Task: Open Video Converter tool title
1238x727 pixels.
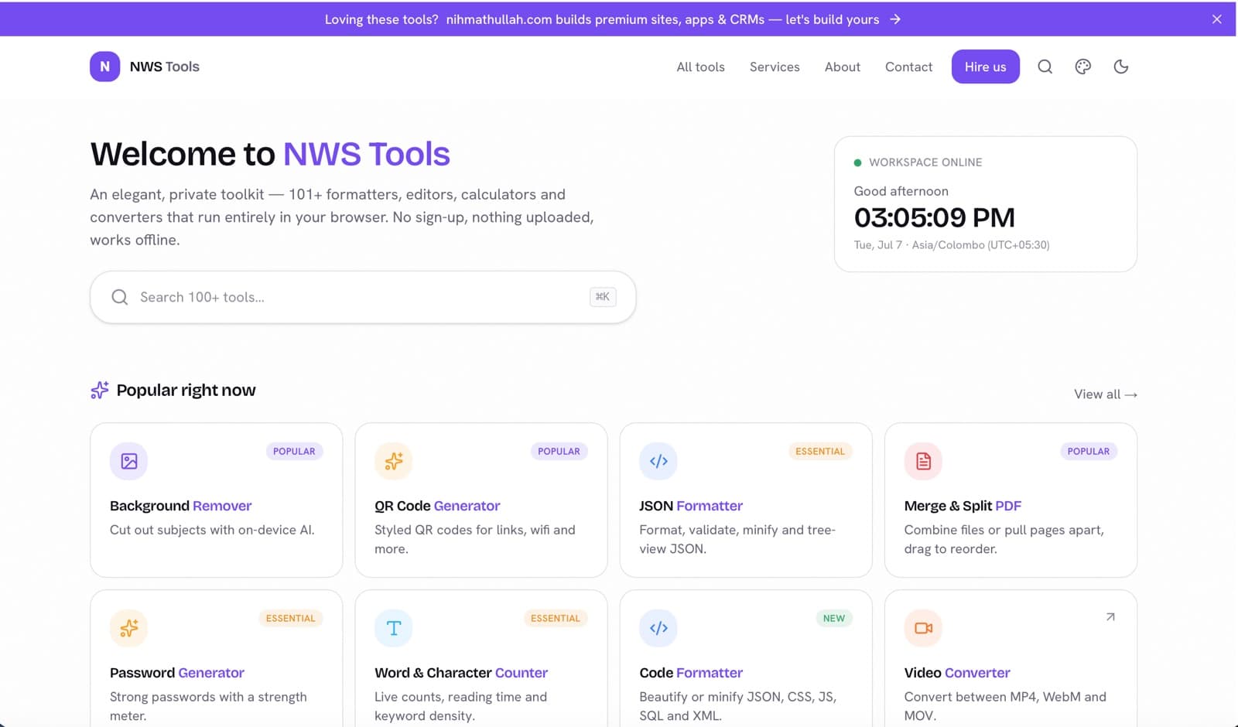Action: click(957, 673)
